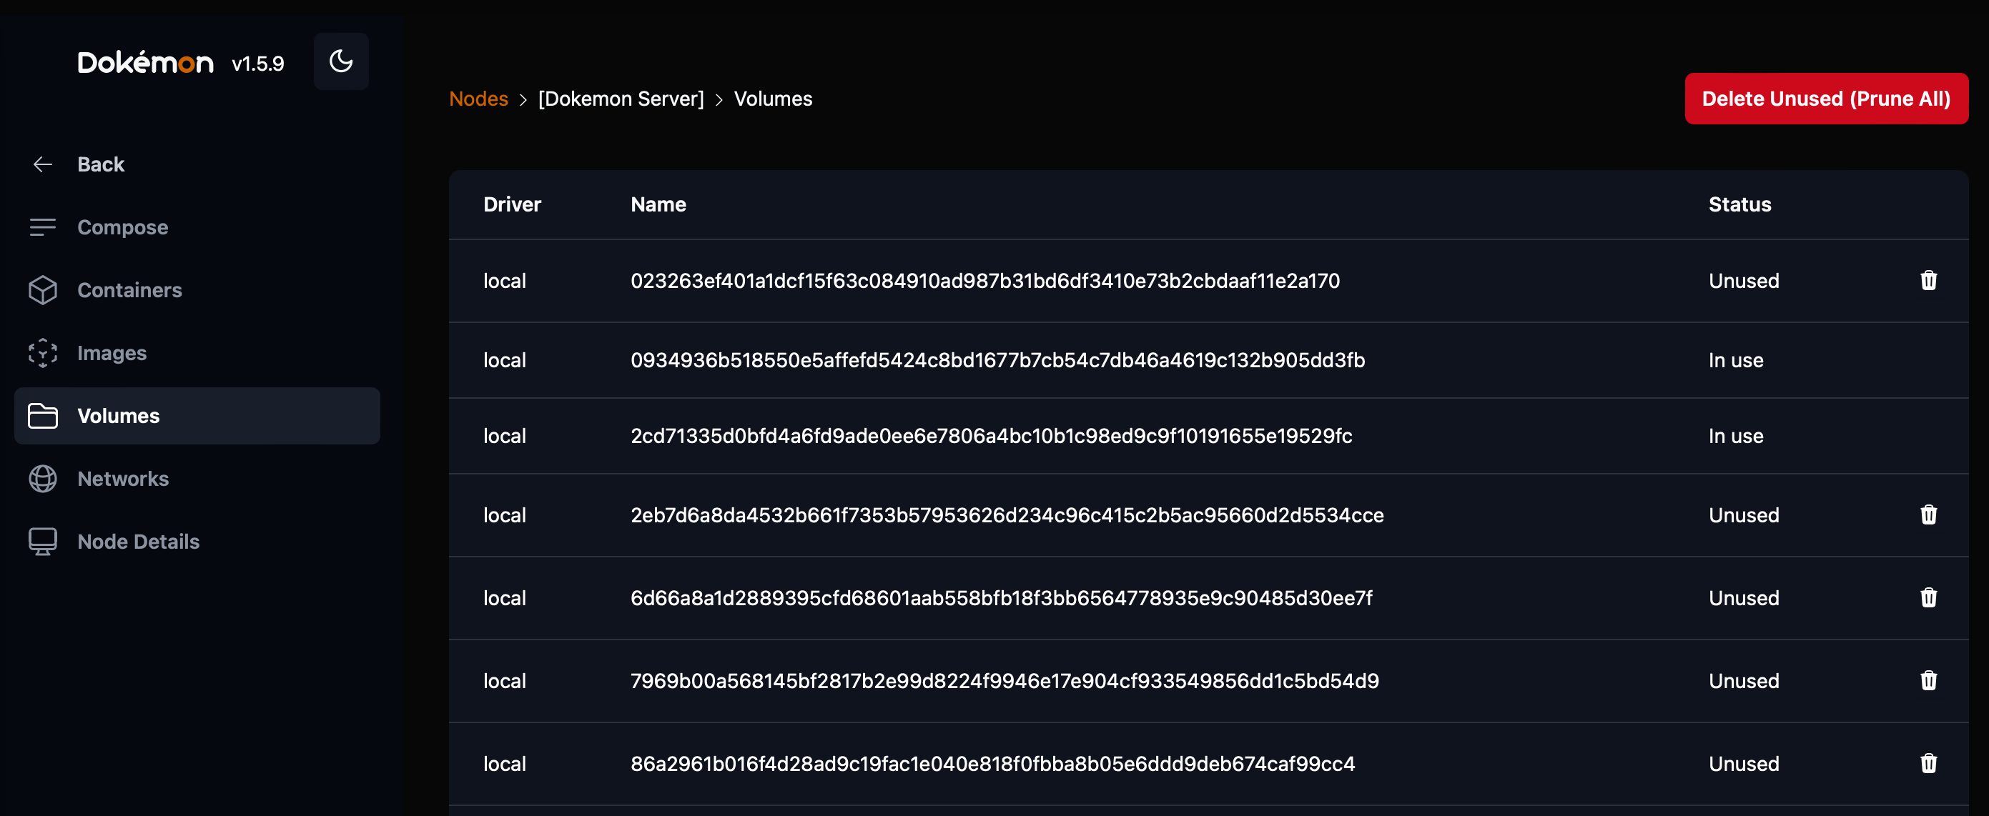The image size is (1989, 816).
Task: Select the Volumes sidebar item
Action: tap(197, 415)
